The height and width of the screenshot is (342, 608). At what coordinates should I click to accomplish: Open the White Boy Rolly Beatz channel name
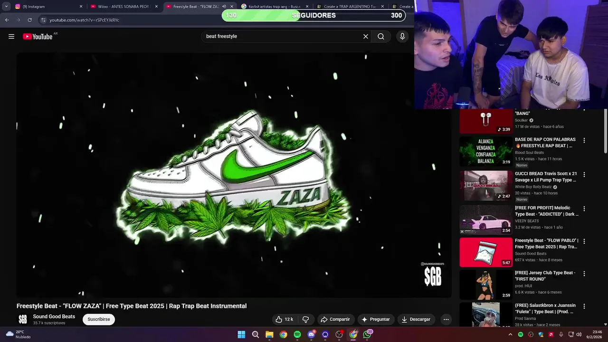(533, 187)
